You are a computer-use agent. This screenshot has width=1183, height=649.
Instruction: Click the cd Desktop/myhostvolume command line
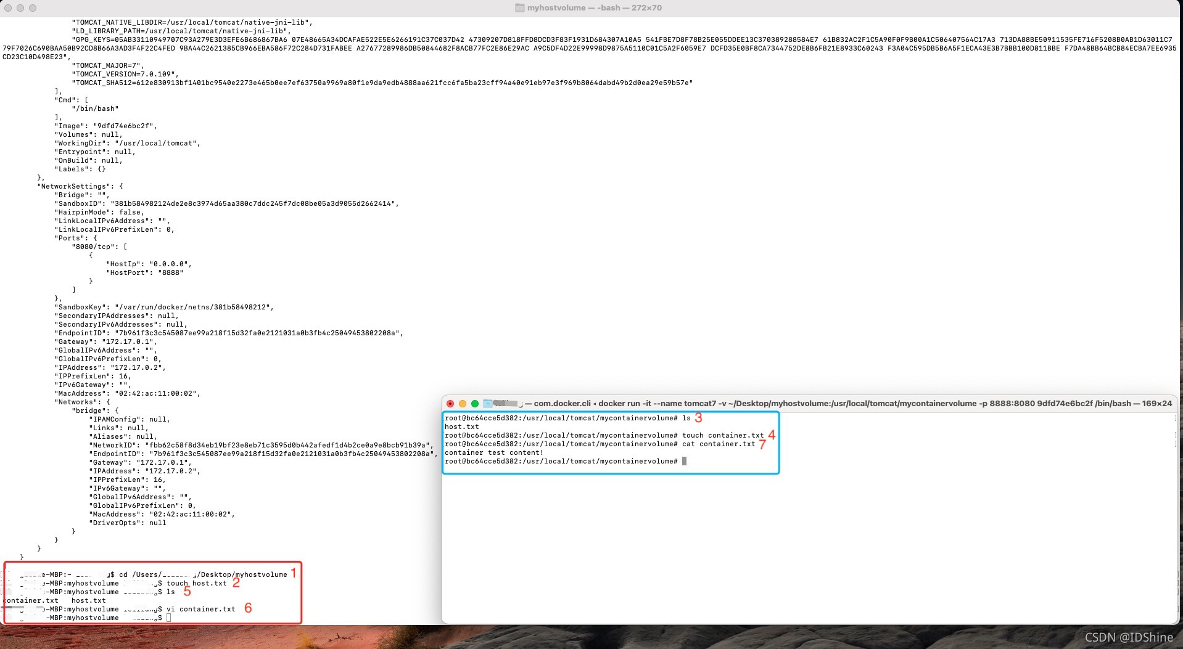203,574
